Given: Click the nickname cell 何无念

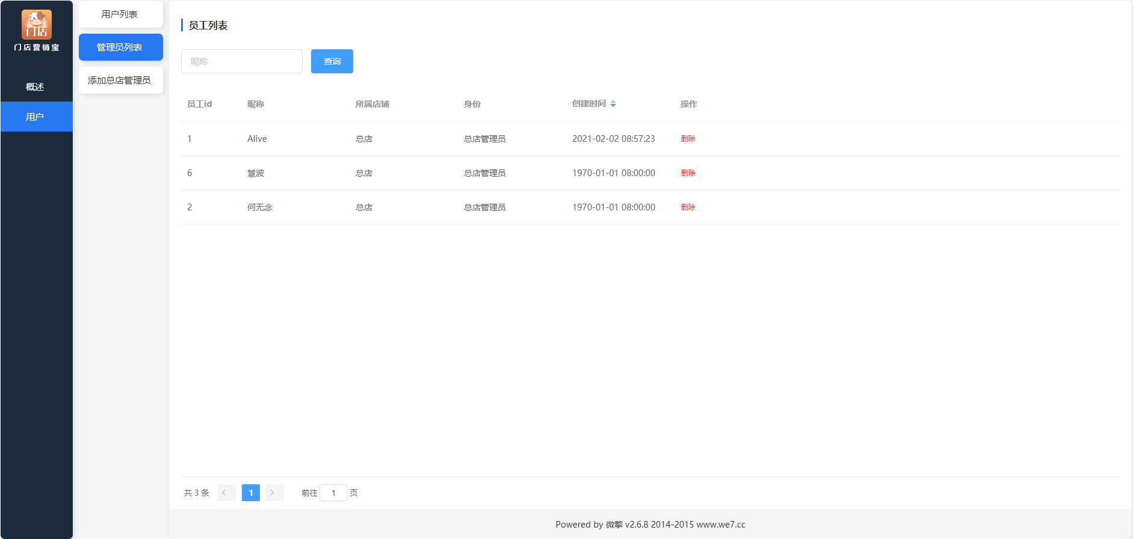Looking at the screenshot, I should pyautogui.click(x=260, y=207).
